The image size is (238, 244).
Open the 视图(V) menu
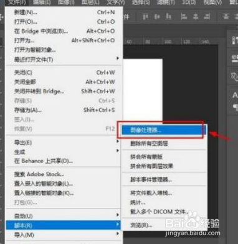[212, 2]
